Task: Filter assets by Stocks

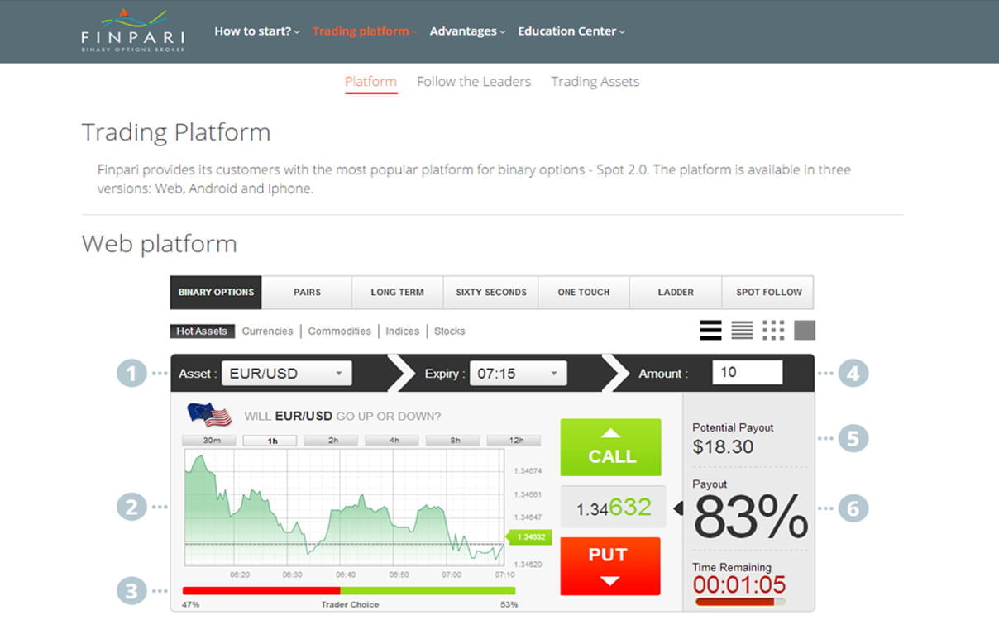Action: point(450,331)
